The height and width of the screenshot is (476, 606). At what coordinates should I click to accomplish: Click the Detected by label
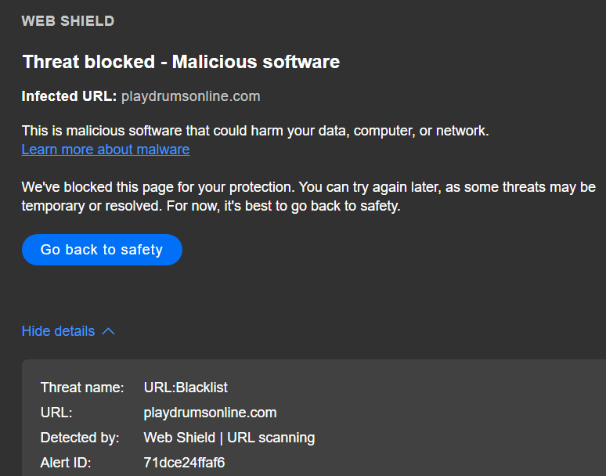tap(80, 438)
